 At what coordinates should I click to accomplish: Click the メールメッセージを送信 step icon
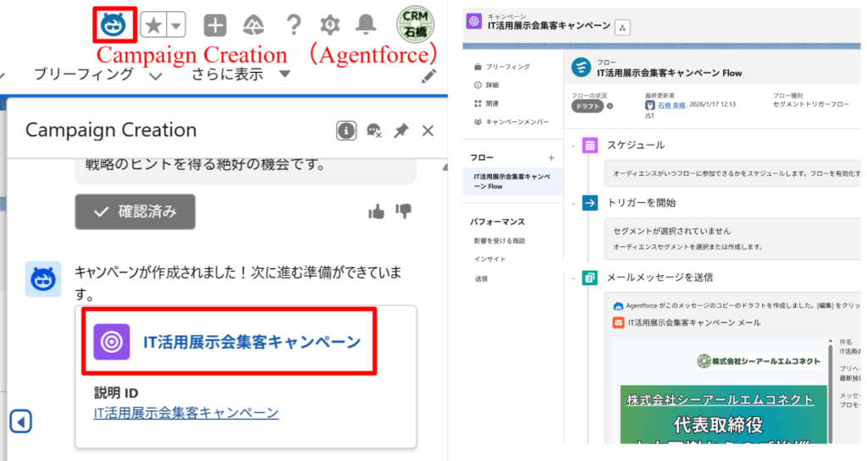(x=590, y=277)
